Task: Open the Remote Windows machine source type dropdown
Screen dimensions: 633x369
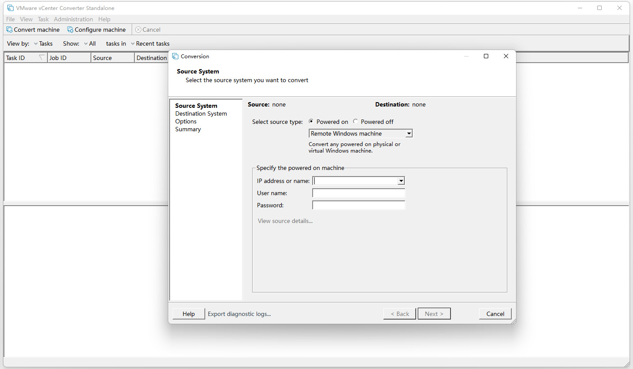Action: click(409, 133)
